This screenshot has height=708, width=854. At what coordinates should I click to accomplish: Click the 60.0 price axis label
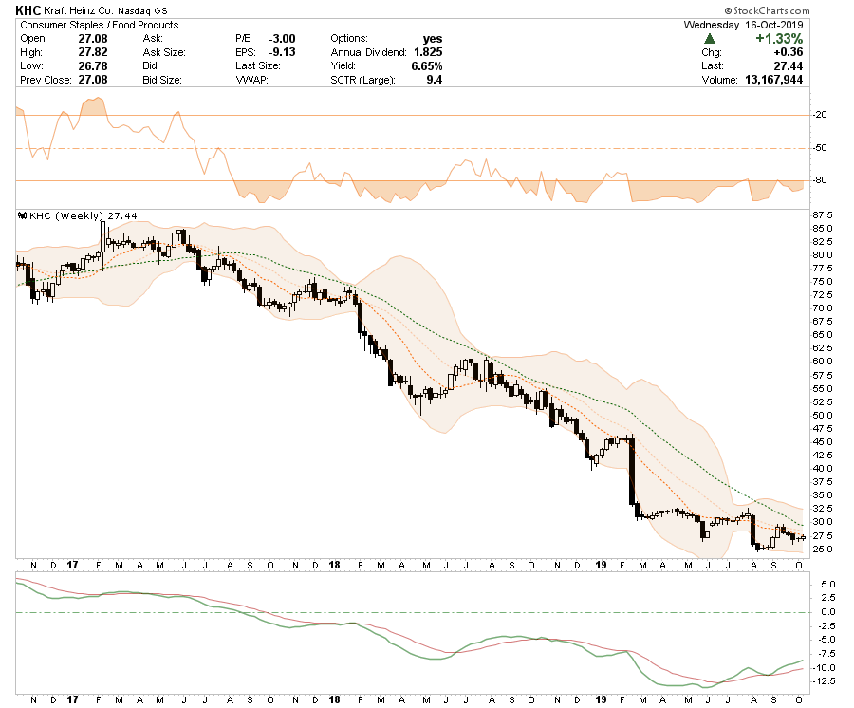pos(823,362)
